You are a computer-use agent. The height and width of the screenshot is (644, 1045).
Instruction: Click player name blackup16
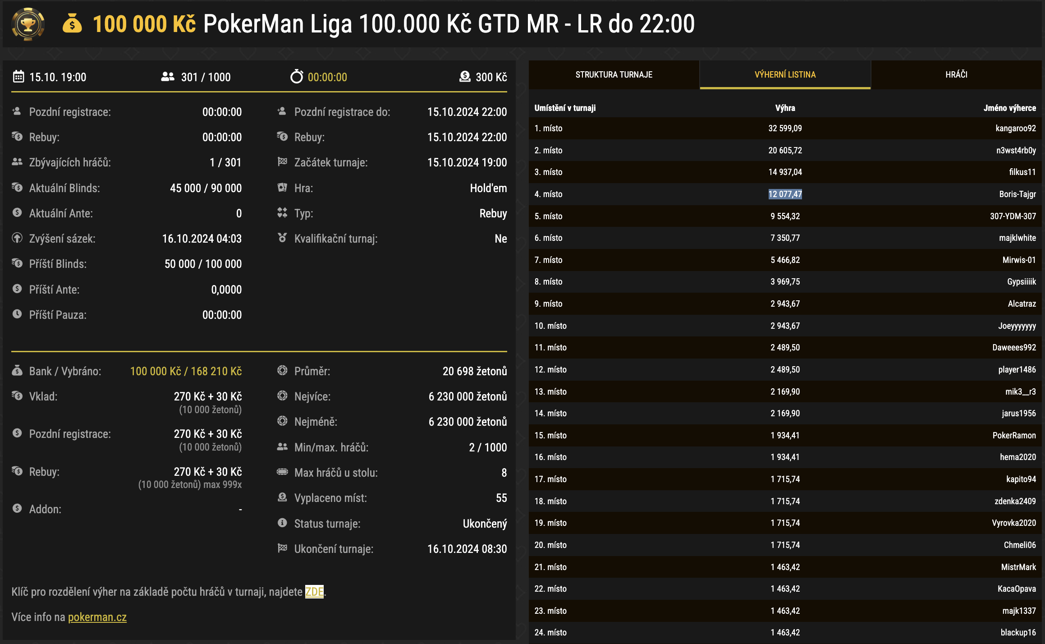[1018, 632]
